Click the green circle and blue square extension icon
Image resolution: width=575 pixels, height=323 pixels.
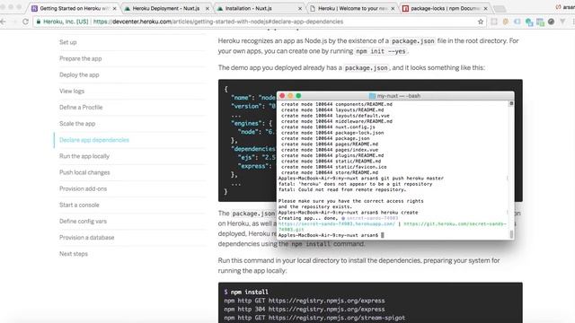pyautogui.click(x=529, y=22)
